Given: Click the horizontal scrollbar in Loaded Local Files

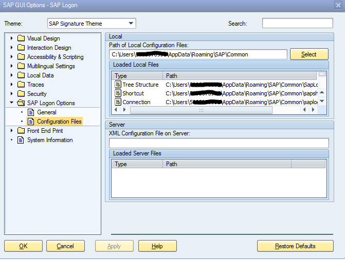Looking at the screenshot, I should click(x=201, y=110).
